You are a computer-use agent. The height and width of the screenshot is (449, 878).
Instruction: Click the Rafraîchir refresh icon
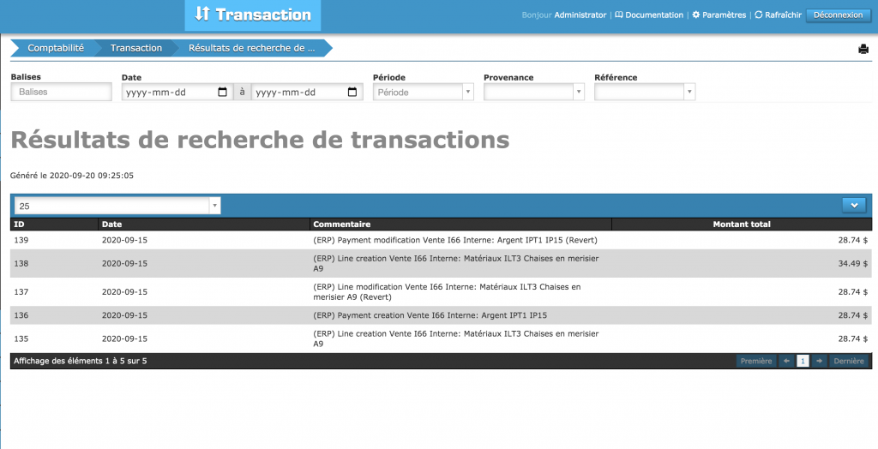[x=758, y=15]
